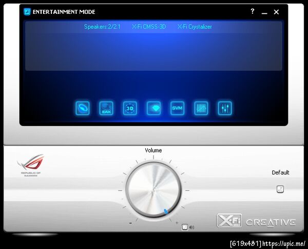Minimize the Entertainment Mode window
308x249 pixels.
coord(264,12)
